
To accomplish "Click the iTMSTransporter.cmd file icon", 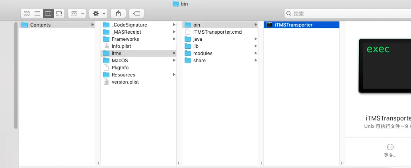I will tap(188, 32).
